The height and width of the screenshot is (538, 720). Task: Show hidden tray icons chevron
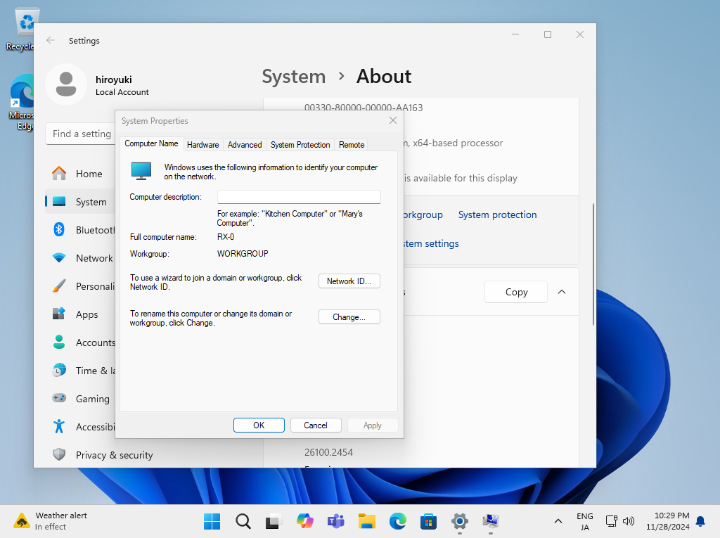coord(558,521)
